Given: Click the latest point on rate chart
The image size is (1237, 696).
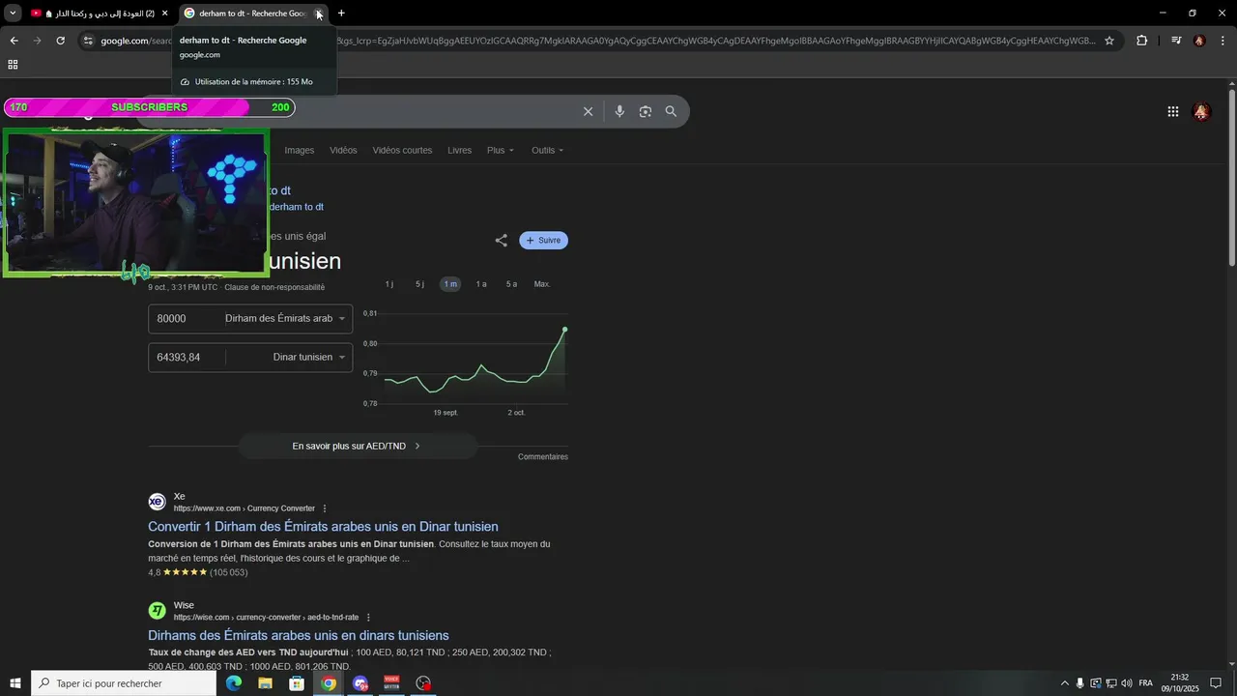Looking at the screenshot, I should (565, 330).
